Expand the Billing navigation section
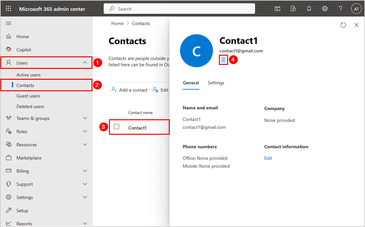This screenshot has width=365, height=227. (85, 171)
